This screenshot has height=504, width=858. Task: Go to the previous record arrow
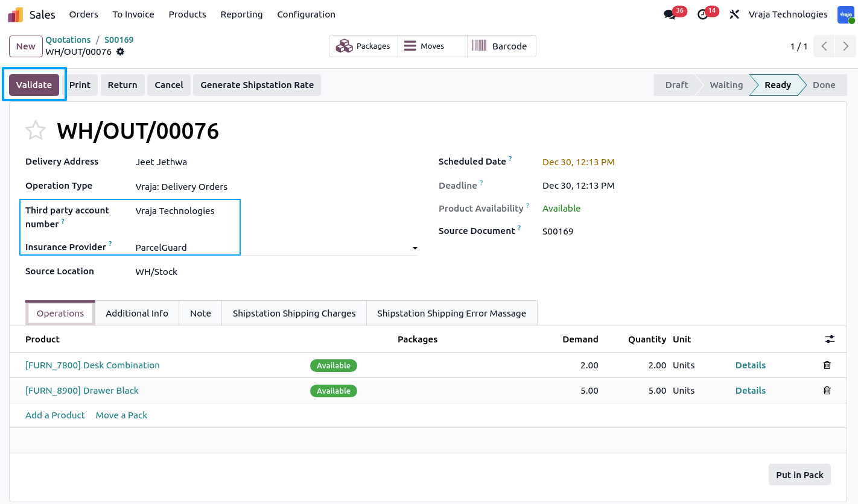pyautogui.click(x=824, y=46)
